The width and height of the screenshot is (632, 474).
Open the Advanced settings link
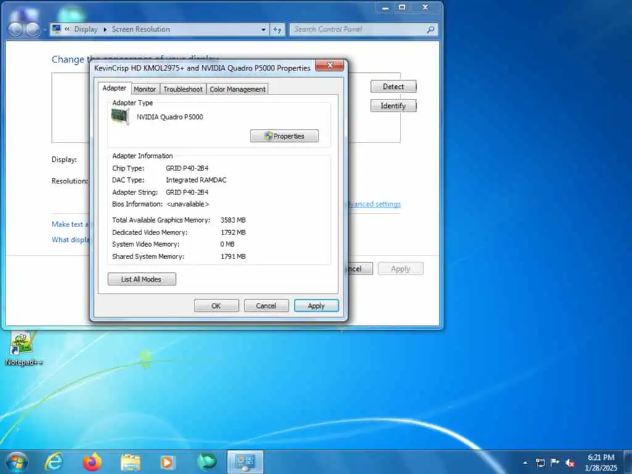(375, 204)
